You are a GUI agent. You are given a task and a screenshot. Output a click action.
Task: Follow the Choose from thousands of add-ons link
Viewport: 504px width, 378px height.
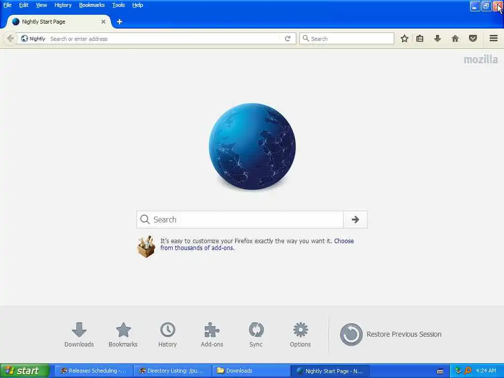pyautogui.click(x=257, y=244)
